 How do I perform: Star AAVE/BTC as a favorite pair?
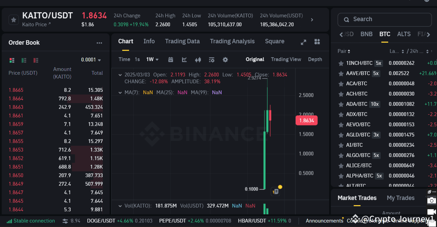pyautogui.click(x=341, y=73)
